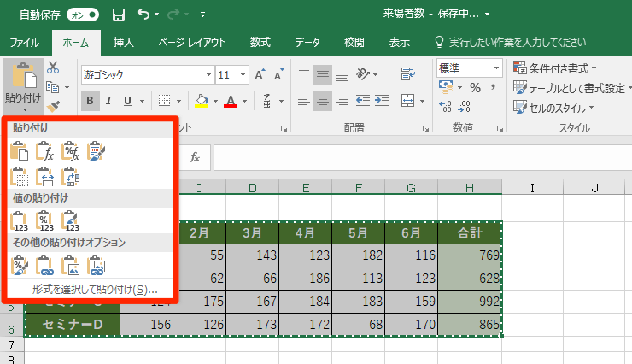
Task: Choose Paste Values (123) option
Action: [x=20, y=221]
